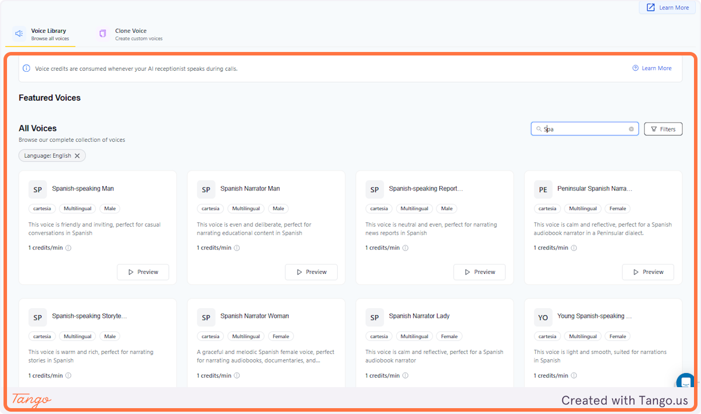The height and width of the screenshot is (414, 701).
Task: Click the Female tag on Young Spanish-speaking card
Action: click(618, 336)
